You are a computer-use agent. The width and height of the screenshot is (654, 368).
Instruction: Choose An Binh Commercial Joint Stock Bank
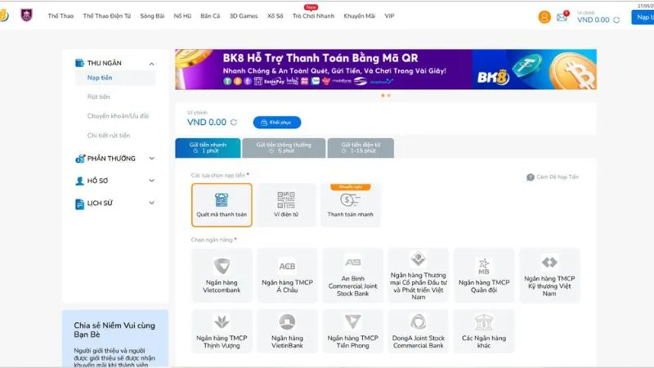coord(353,275)
